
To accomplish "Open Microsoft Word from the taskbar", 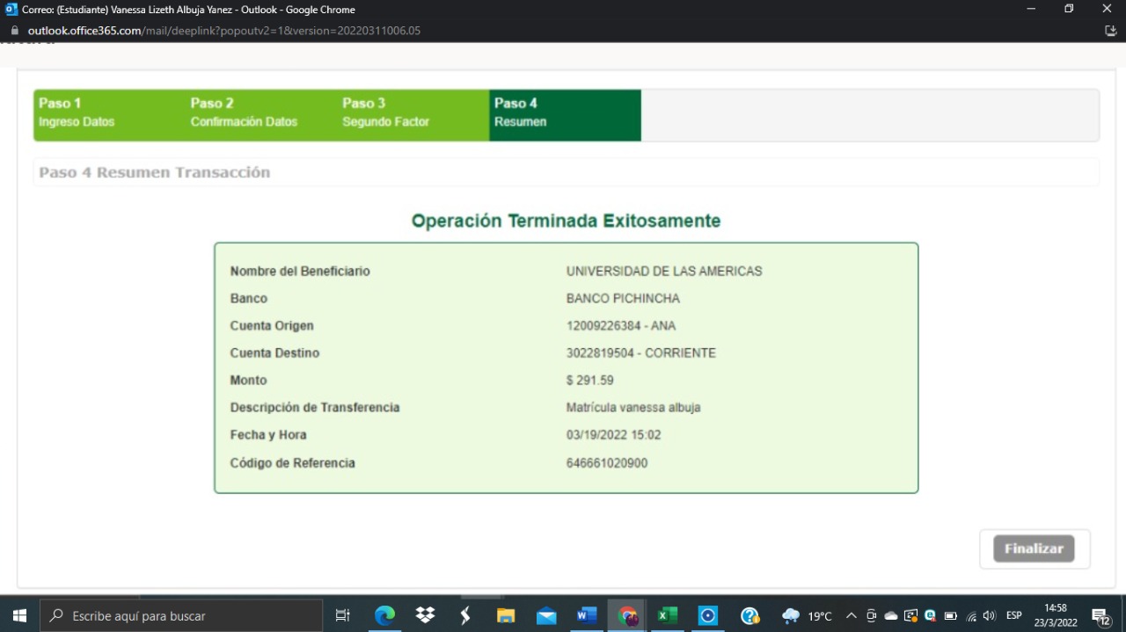I will pyautogui.click(x=587, y=616).
